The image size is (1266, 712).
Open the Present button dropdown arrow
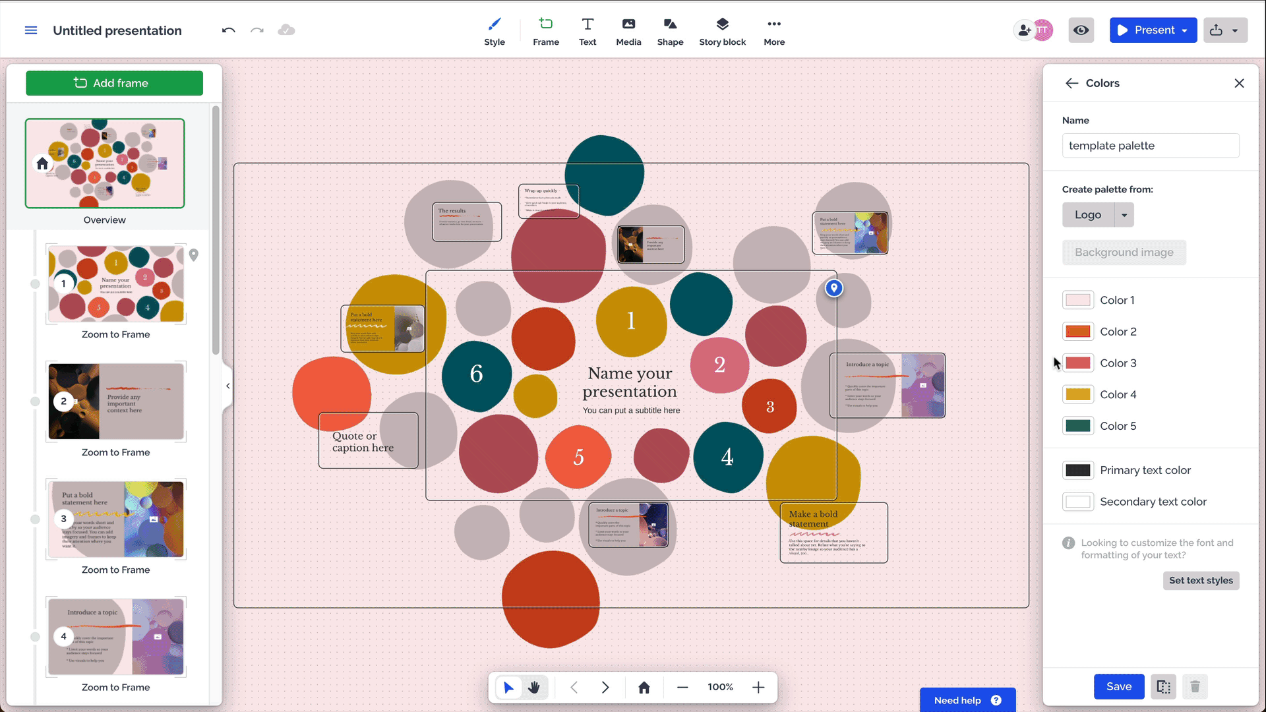click(x=1185, y=30)
